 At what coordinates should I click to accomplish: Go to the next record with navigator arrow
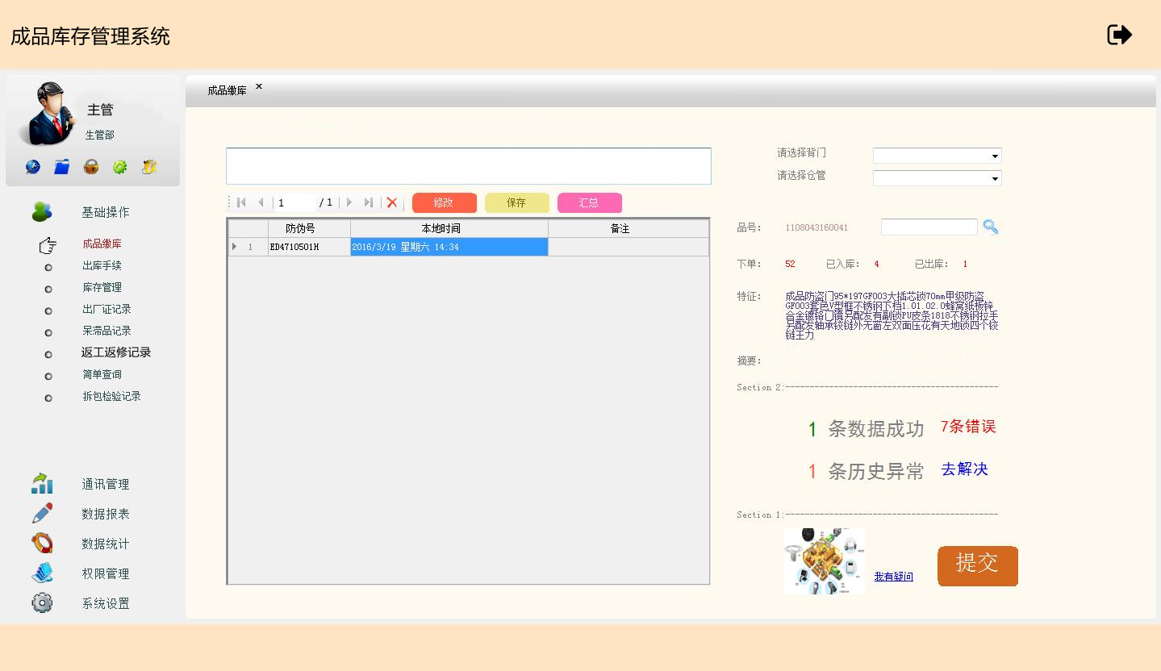pos(349,202)
